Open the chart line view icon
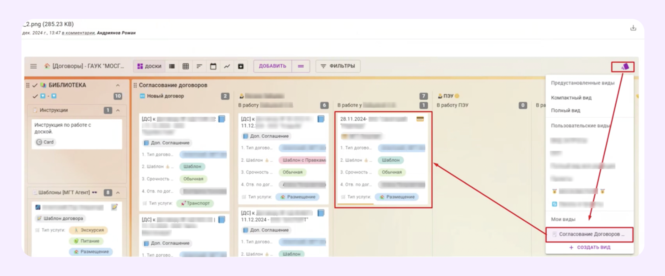Screen dimensions: 665x276 pos(227,66)
